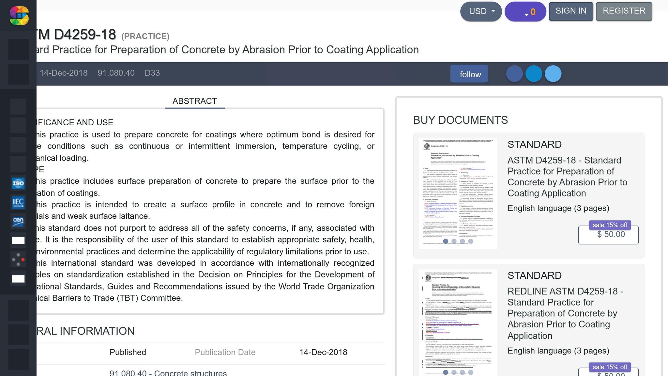This screenshot has width=668, height=376.
Task: Open the ISO standards sidebar icon
Action: pyautogui.click(x=18, y=183)
